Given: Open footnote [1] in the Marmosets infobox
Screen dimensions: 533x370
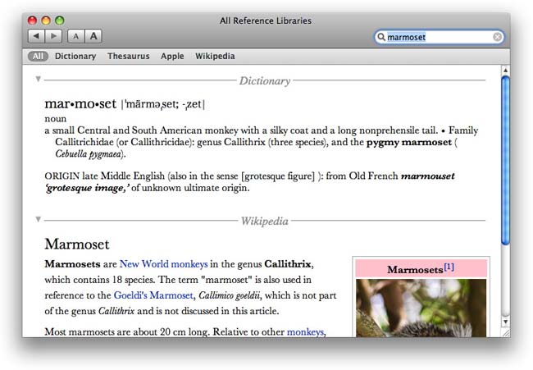Looking at the screenshot, I should (x=449, y=267).
